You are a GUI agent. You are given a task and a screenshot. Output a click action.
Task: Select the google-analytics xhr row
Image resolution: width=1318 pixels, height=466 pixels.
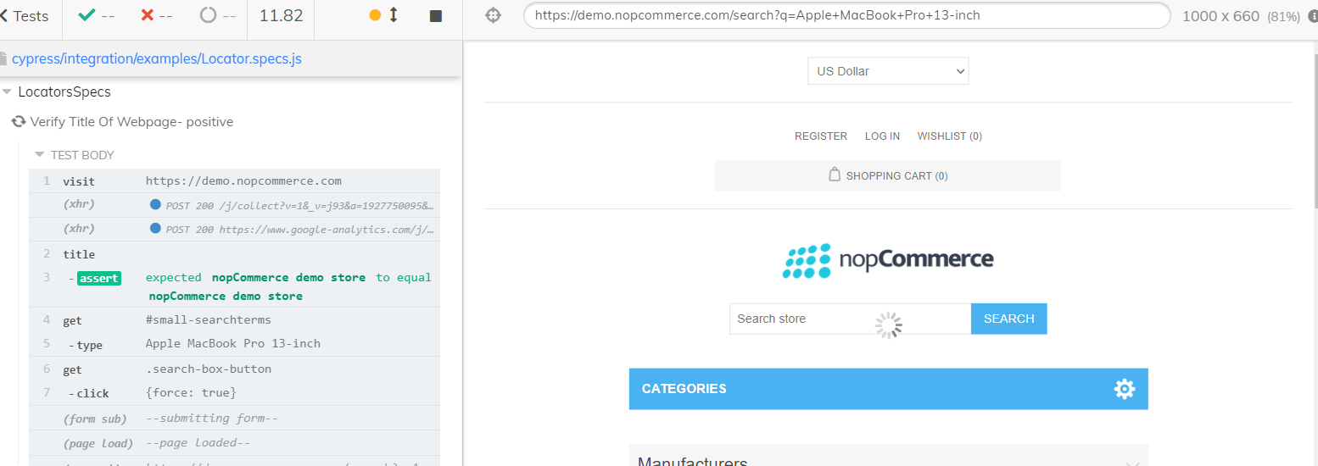pyautogui.click(x=235, y=229)
